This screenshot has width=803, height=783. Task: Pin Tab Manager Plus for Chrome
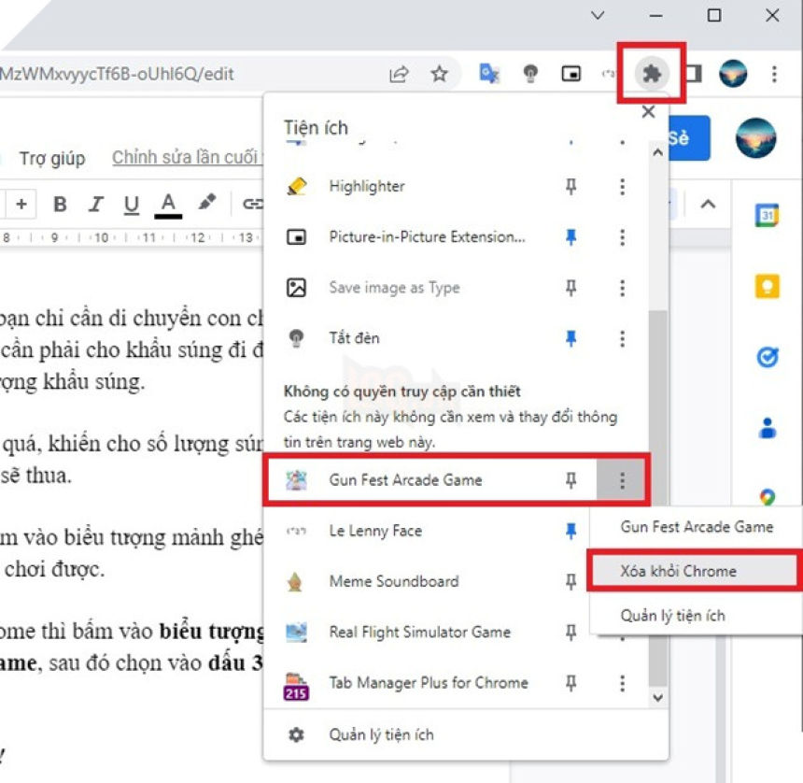coord(571,683)
